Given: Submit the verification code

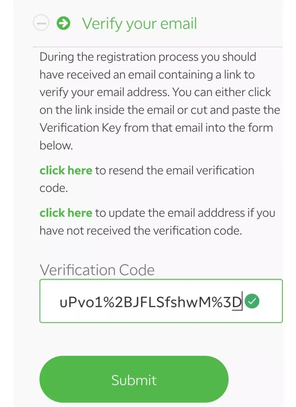Looking at the screenshot, I should click(134, 379).
